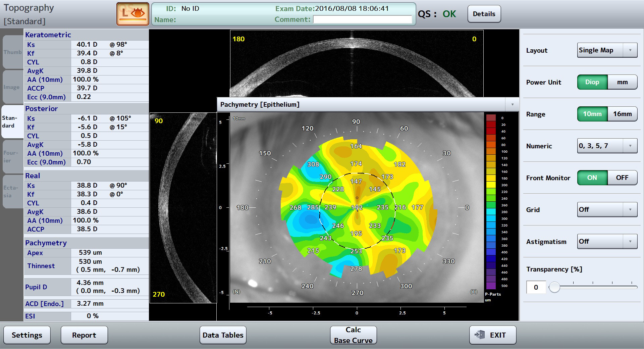This screenshot has height=349, width=644.
Task: Select the 10mm range option
Action: (592, 114)
